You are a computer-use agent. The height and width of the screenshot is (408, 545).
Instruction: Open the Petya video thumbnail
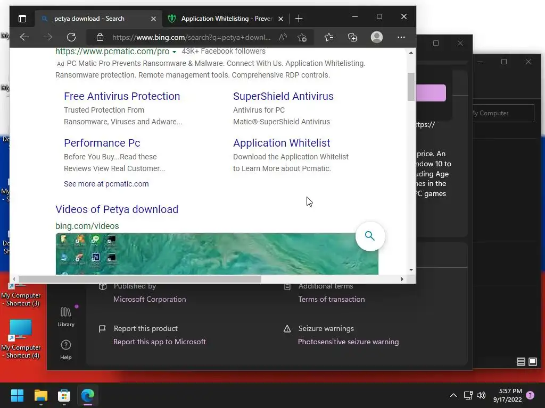[x=217, y=253]
